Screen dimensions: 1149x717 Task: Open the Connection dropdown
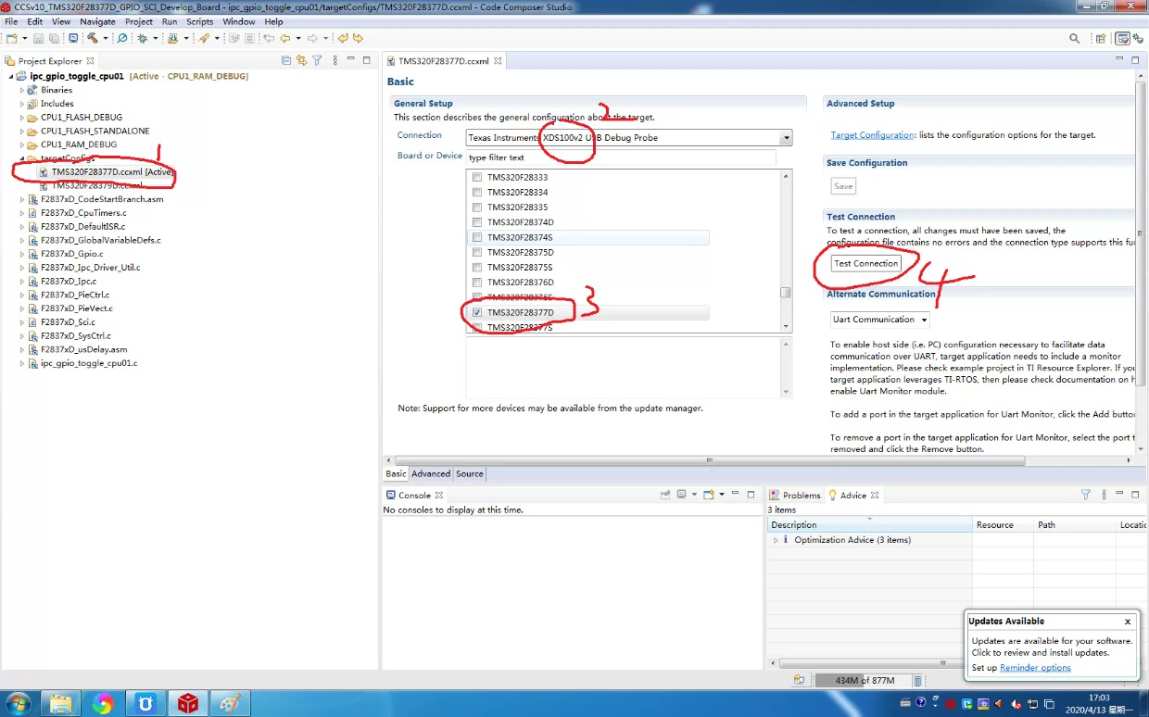[x=786, y=138]
